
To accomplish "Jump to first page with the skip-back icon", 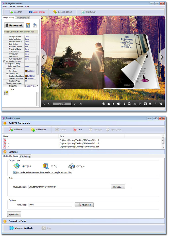I will click(x=44, y=104).
